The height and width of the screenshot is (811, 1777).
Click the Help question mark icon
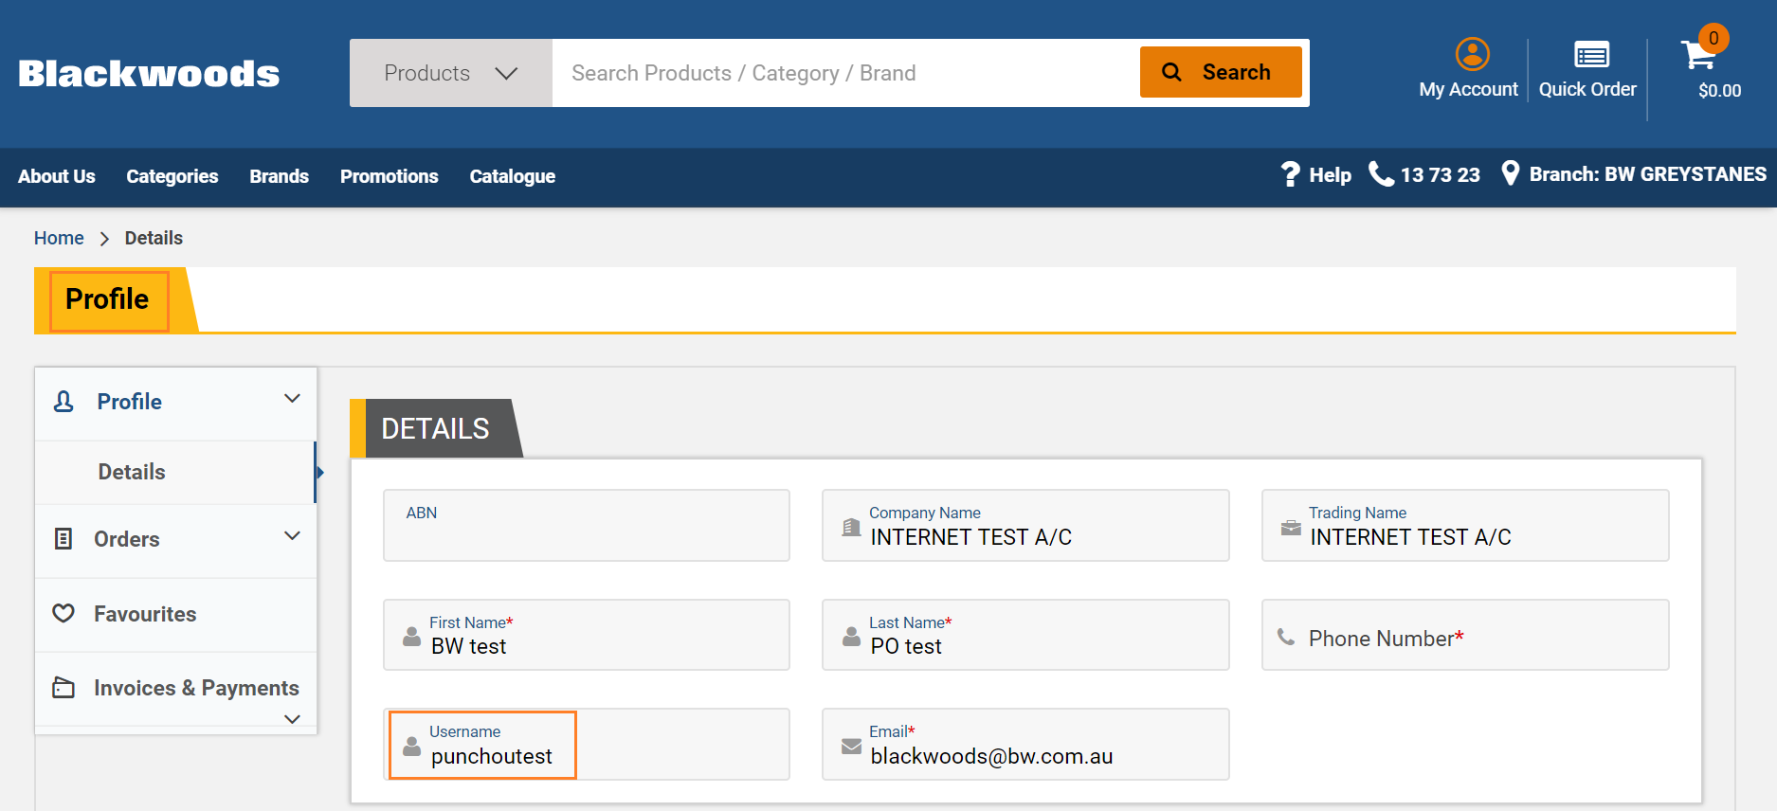coord(1290,174)
